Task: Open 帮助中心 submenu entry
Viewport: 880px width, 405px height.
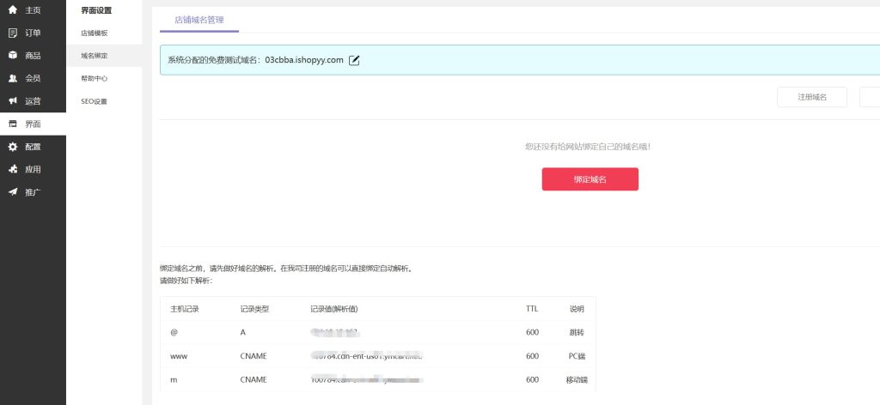Action: [x=95, y=78]
